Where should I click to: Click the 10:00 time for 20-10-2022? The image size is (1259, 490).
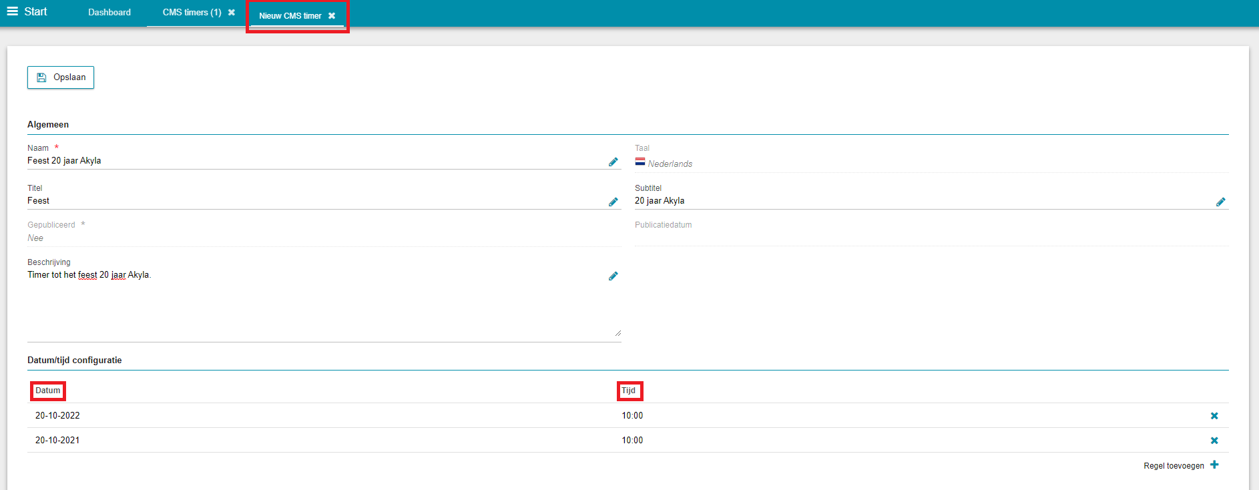pyautogui.click(x=632, y=415)
